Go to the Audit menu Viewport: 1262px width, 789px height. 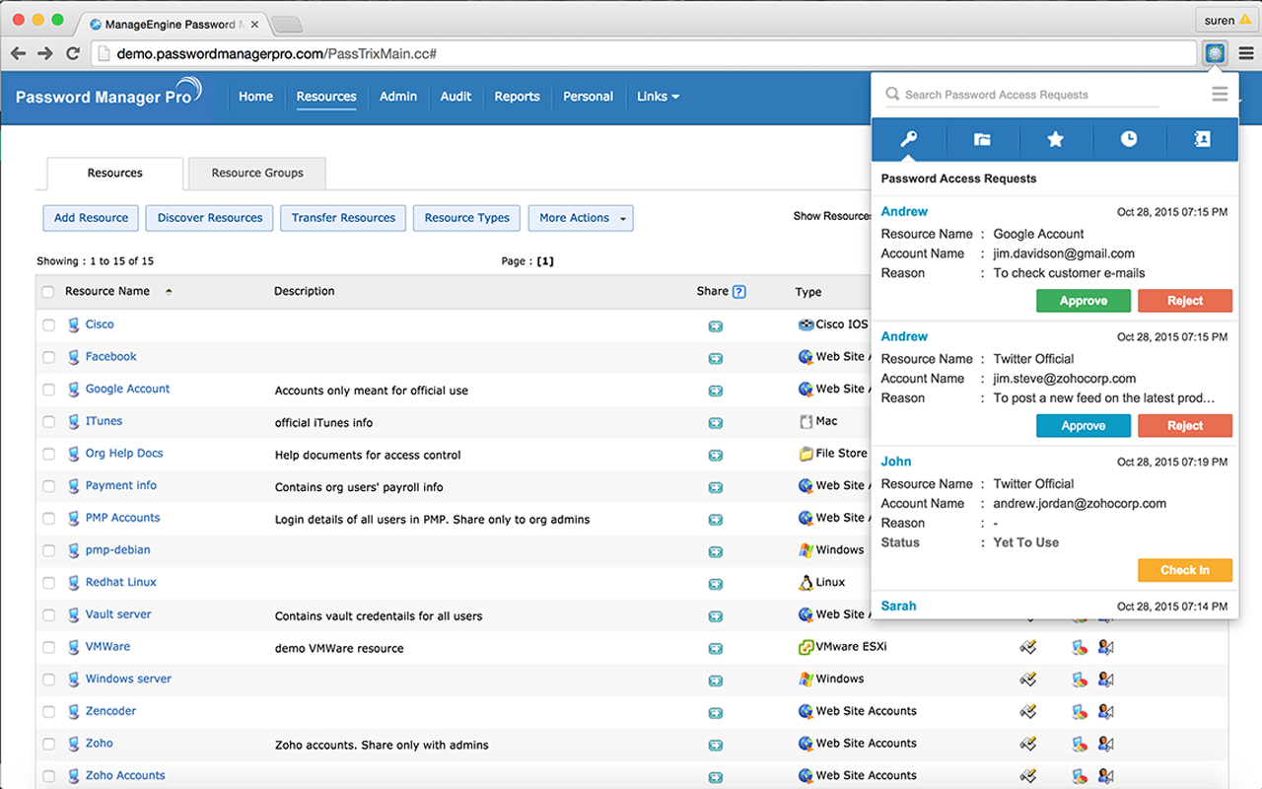tap(456, 97)
